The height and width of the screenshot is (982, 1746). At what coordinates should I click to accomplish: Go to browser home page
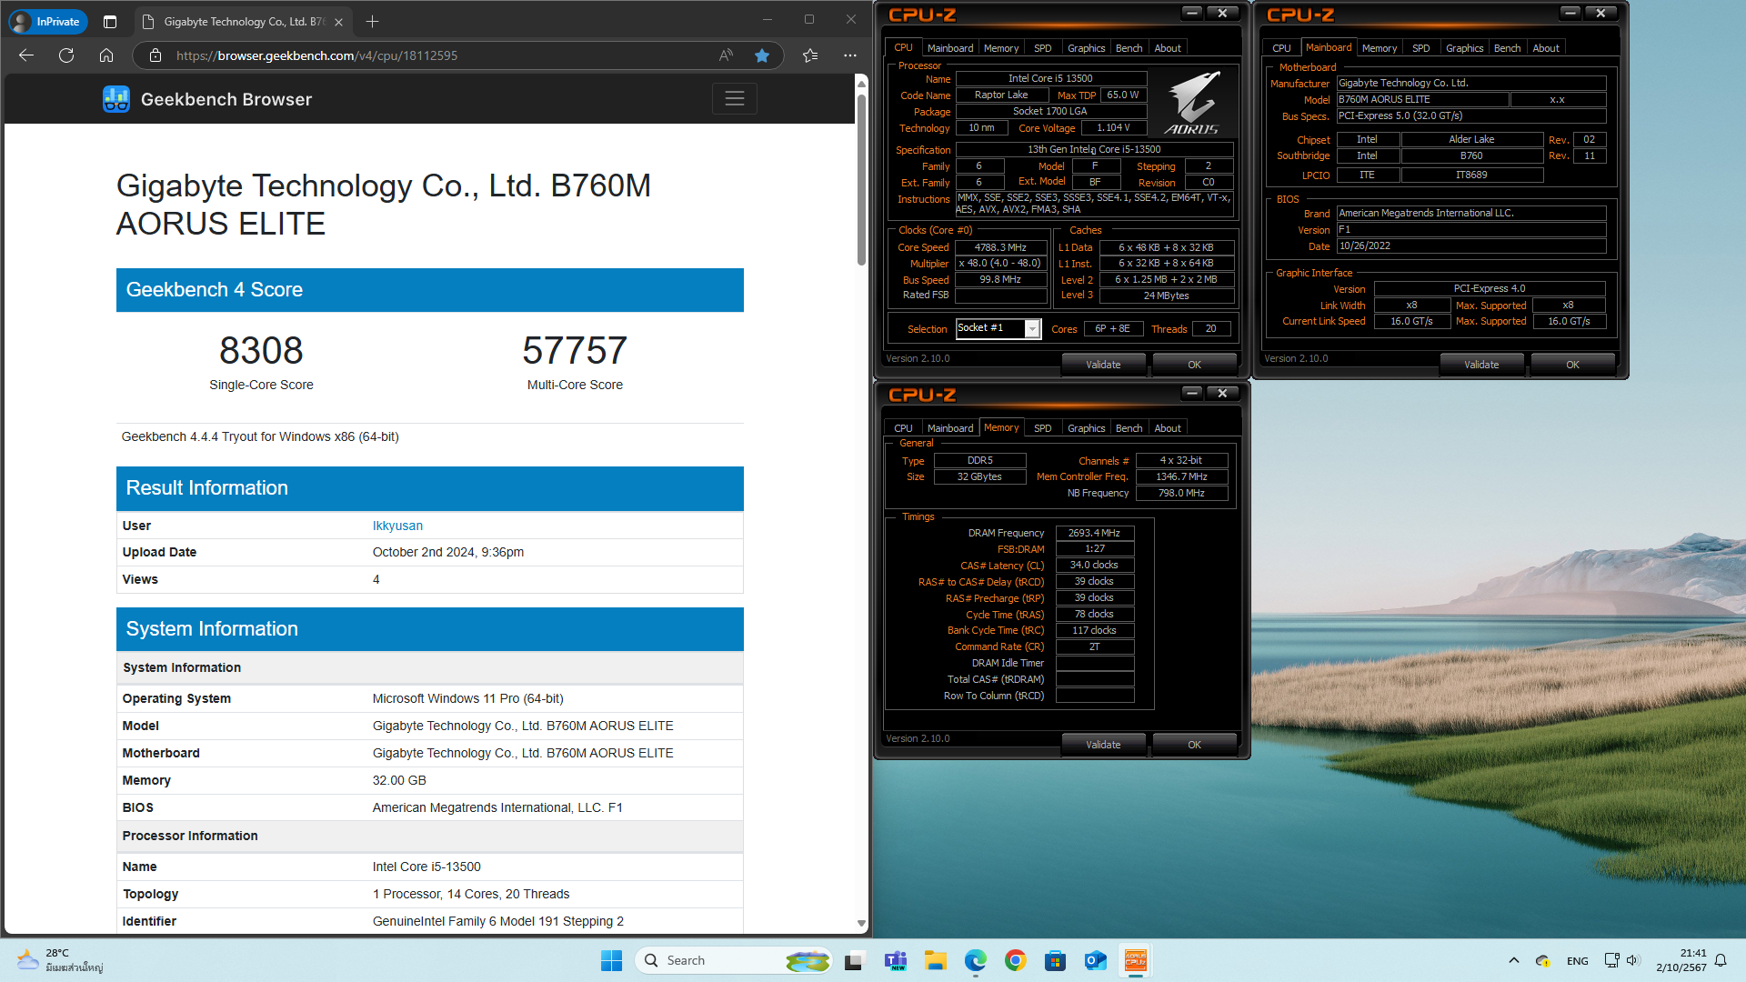point(106,55)
